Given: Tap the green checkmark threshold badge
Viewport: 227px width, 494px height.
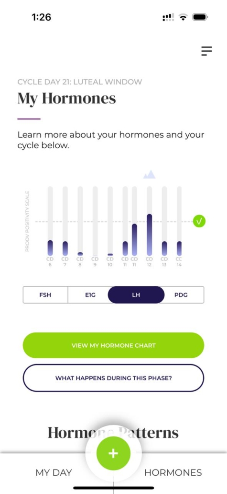Looking at the screenshot, I should [x=199, y=222].
